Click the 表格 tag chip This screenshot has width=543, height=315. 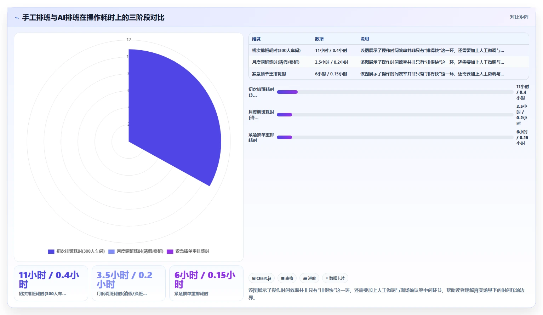coord(287,278)
